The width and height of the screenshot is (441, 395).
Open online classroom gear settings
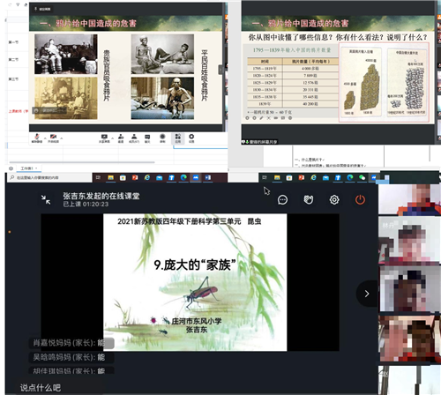coord(334,200)
